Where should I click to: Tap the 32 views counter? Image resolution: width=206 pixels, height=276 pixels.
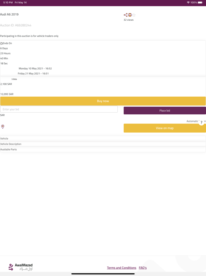[129, 20]
